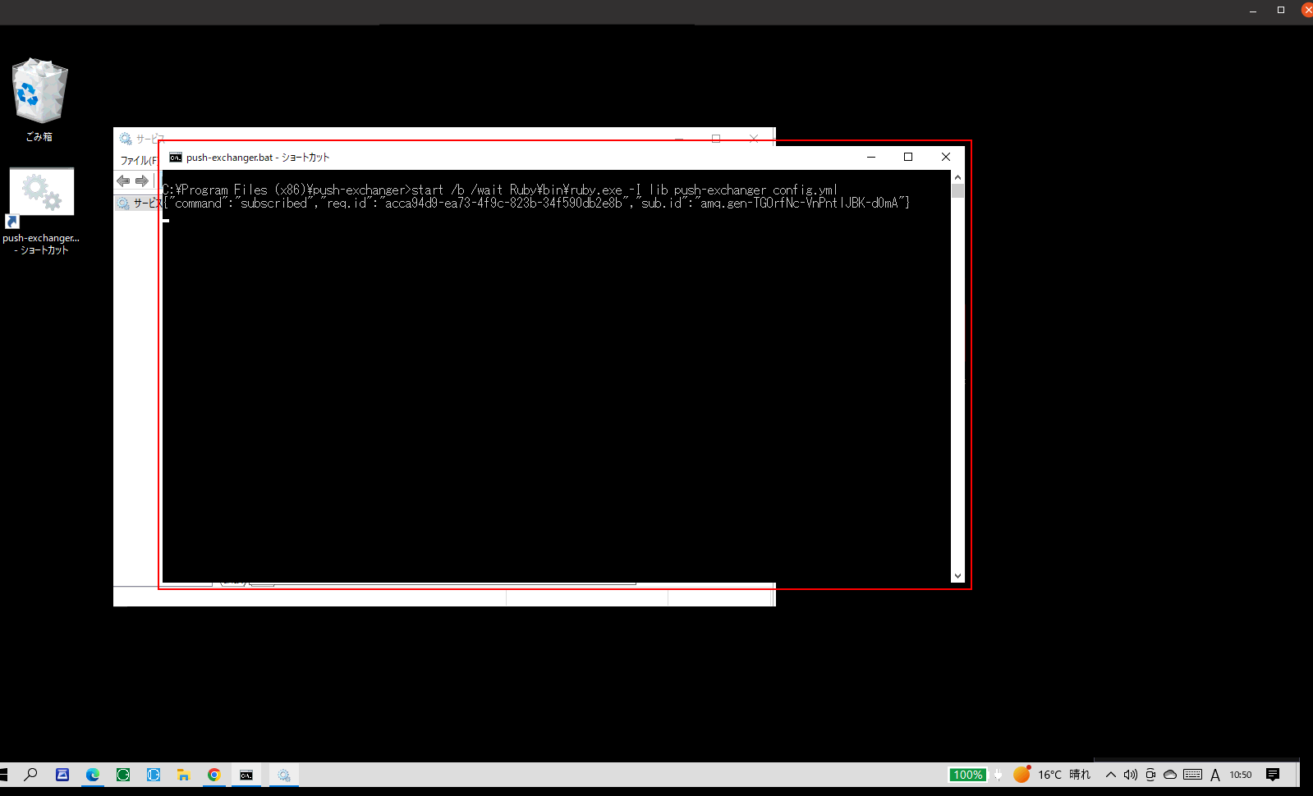Switch to the command prompt taskbar icon

pos(246,775)
